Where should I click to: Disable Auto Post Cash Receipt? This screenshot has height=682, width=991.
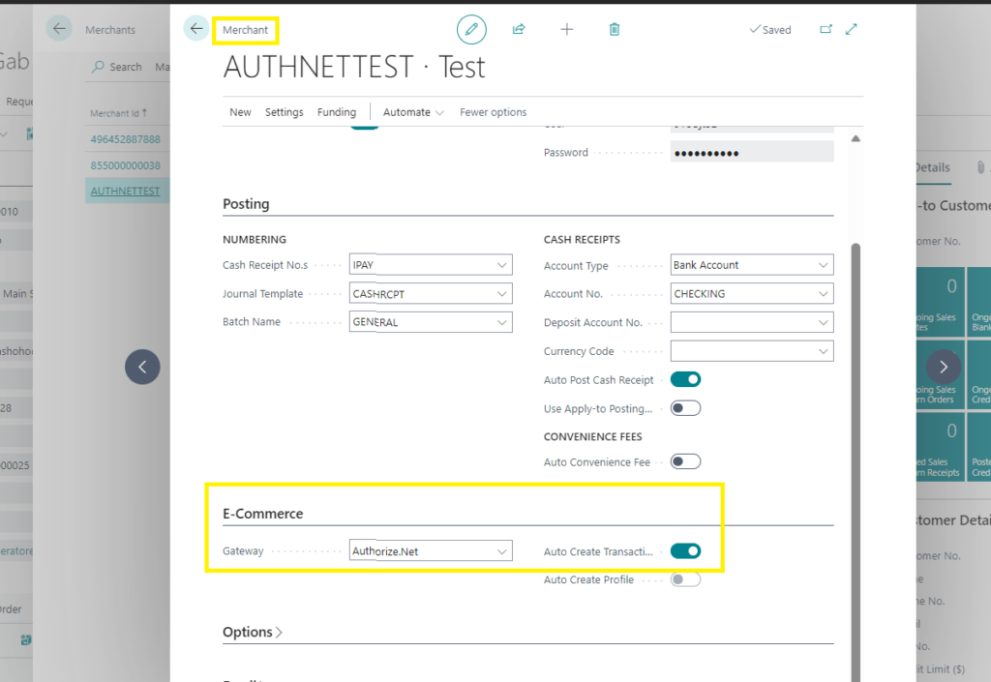coord(685,379)
